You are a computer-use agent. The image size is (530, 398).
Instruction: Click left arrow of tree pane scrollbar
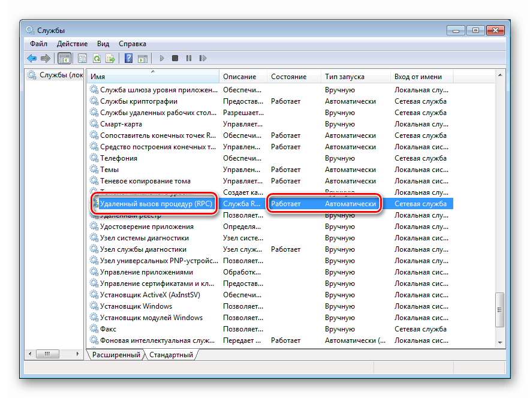(30, 354)
